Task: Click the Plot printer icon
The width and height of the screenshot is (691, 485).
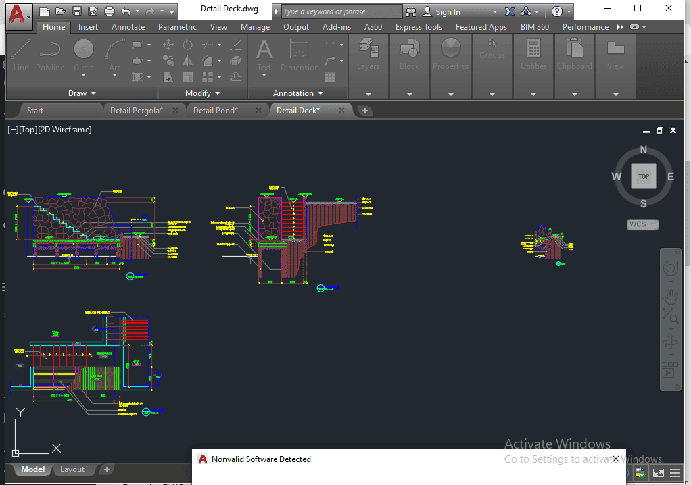Action: click(110, 11)
